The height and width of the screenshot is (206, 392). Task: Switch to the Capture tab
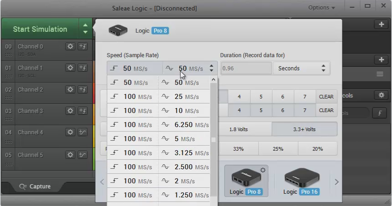pos(35,186)
